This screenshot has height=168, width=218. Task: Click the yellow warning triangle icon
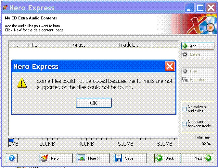click(22, 83)
